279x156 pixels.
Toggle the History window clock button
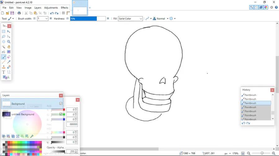[x=256, y=7]
